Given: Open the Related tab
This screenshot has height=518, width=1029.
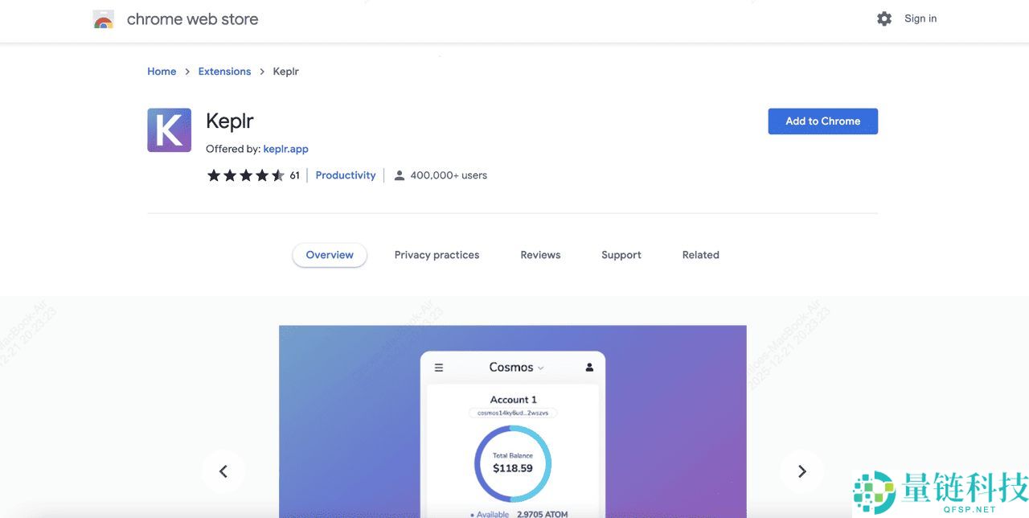Looking at the screenshot, I should point(701,255).
